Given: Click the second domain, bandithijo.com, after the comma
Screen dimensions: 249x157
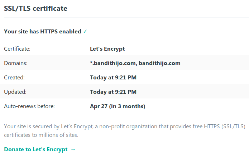Looking at the screenshot, I should coord(159,63).
